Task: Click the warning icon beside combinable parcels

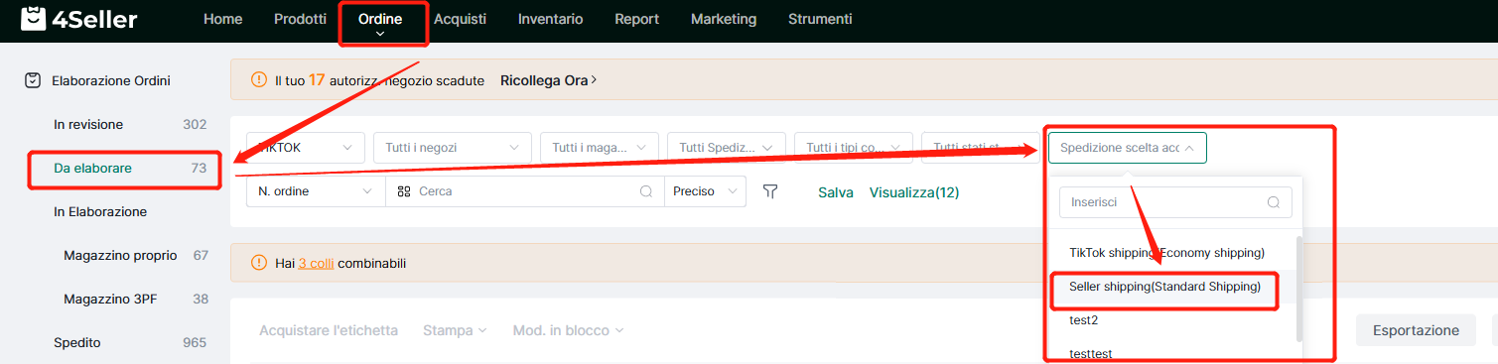Action: click(x=259, y=263)
